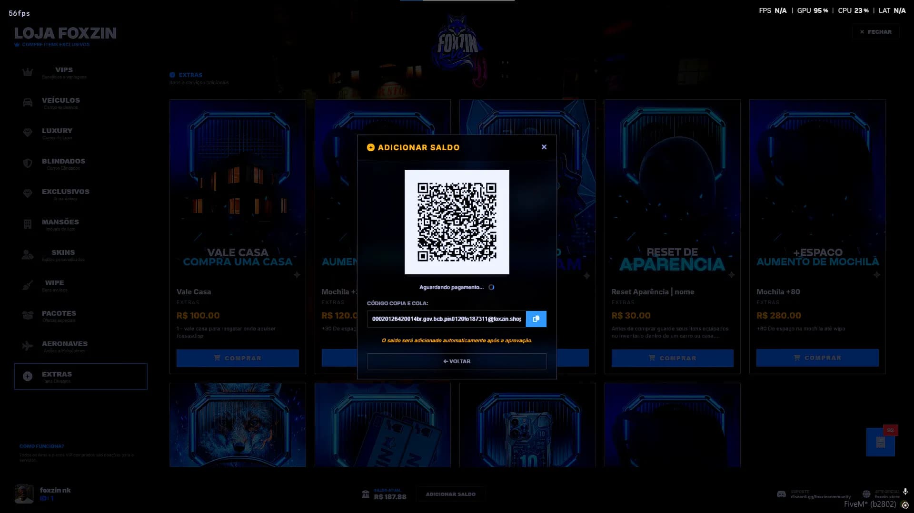Click the Exclusivos gem icon

click(28, 194)
